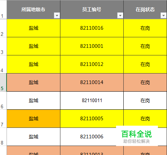
Task: Click cell 82110016
Action: click(x=92, y=28)
